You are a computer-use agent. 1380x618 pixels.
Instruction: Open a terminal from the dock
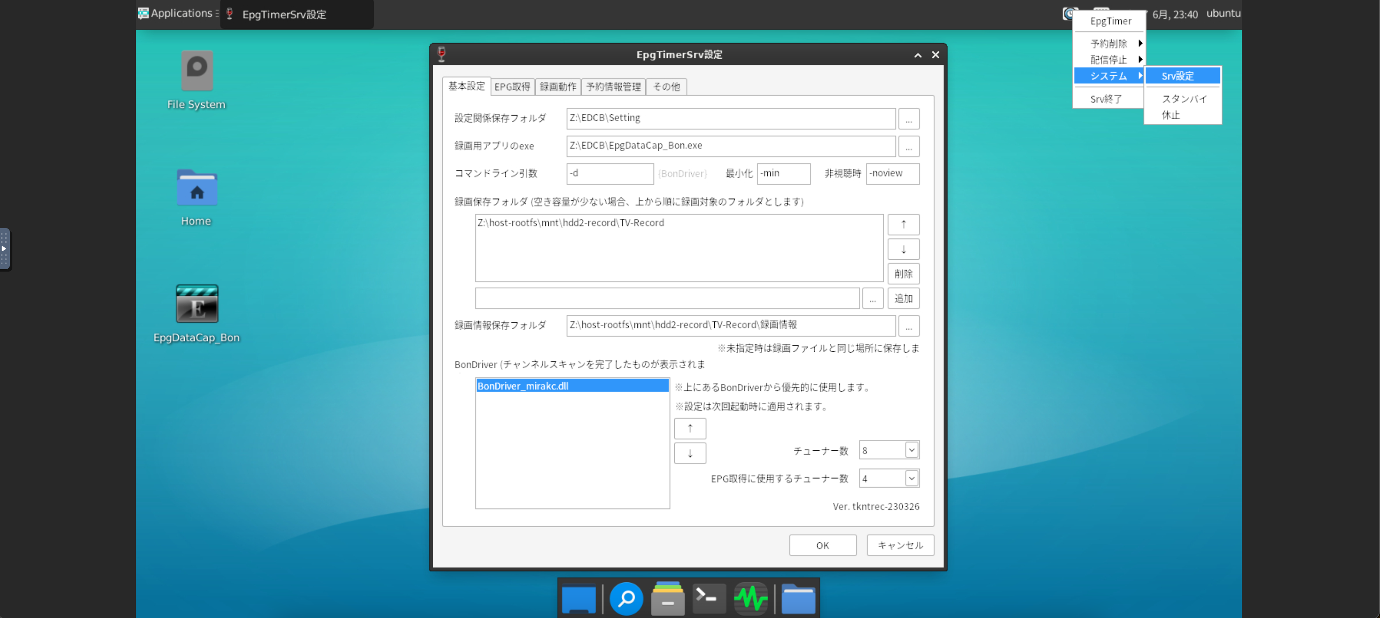click(x=708, y=598)
